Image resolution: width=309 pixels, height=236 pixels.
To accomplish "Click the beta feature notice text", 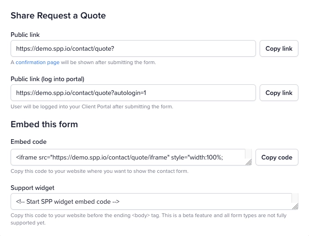I will [x=149, y=219].
